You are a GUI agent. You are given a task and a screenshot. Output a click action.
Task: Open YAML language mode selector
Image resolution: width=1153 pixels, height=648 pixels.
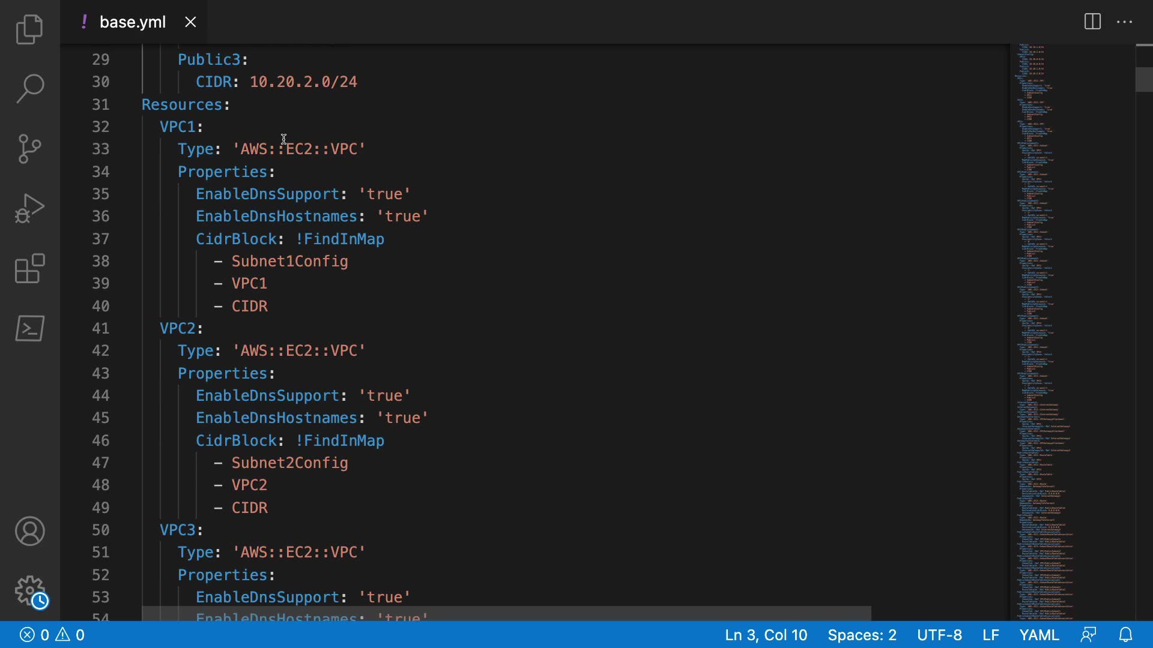tap(1039, 635)
